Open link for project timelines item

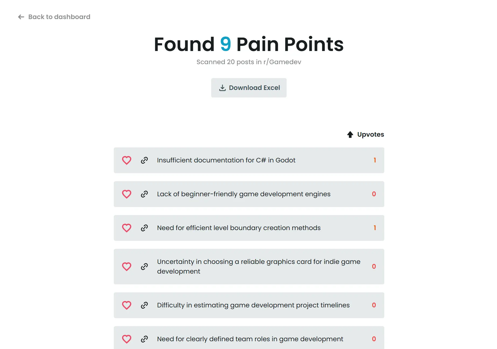144,305
